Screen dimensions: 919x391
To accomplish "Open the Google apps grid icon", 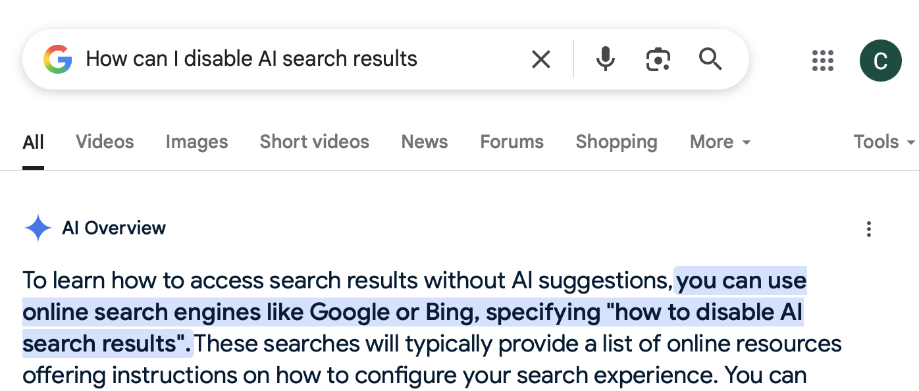I will (x=823, y=60).
